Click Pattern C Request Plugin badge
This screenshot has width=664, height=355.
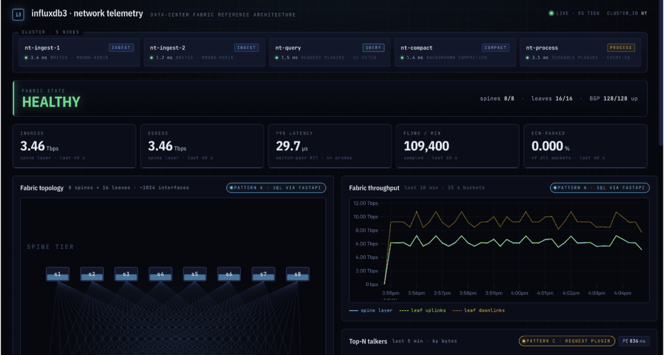pos(567,341)
